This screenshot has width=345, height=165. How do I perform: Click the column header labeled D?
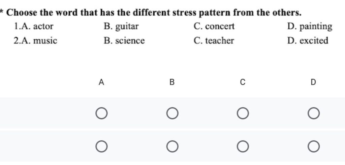[x=313, y=82]
